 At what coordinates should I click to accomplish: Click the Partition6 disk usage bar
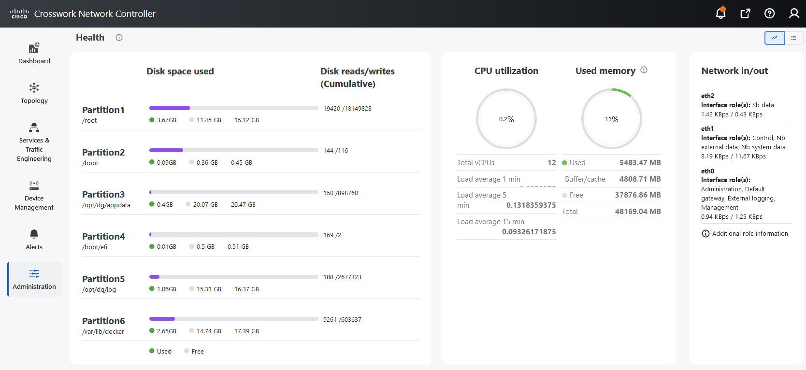[234, 319]
